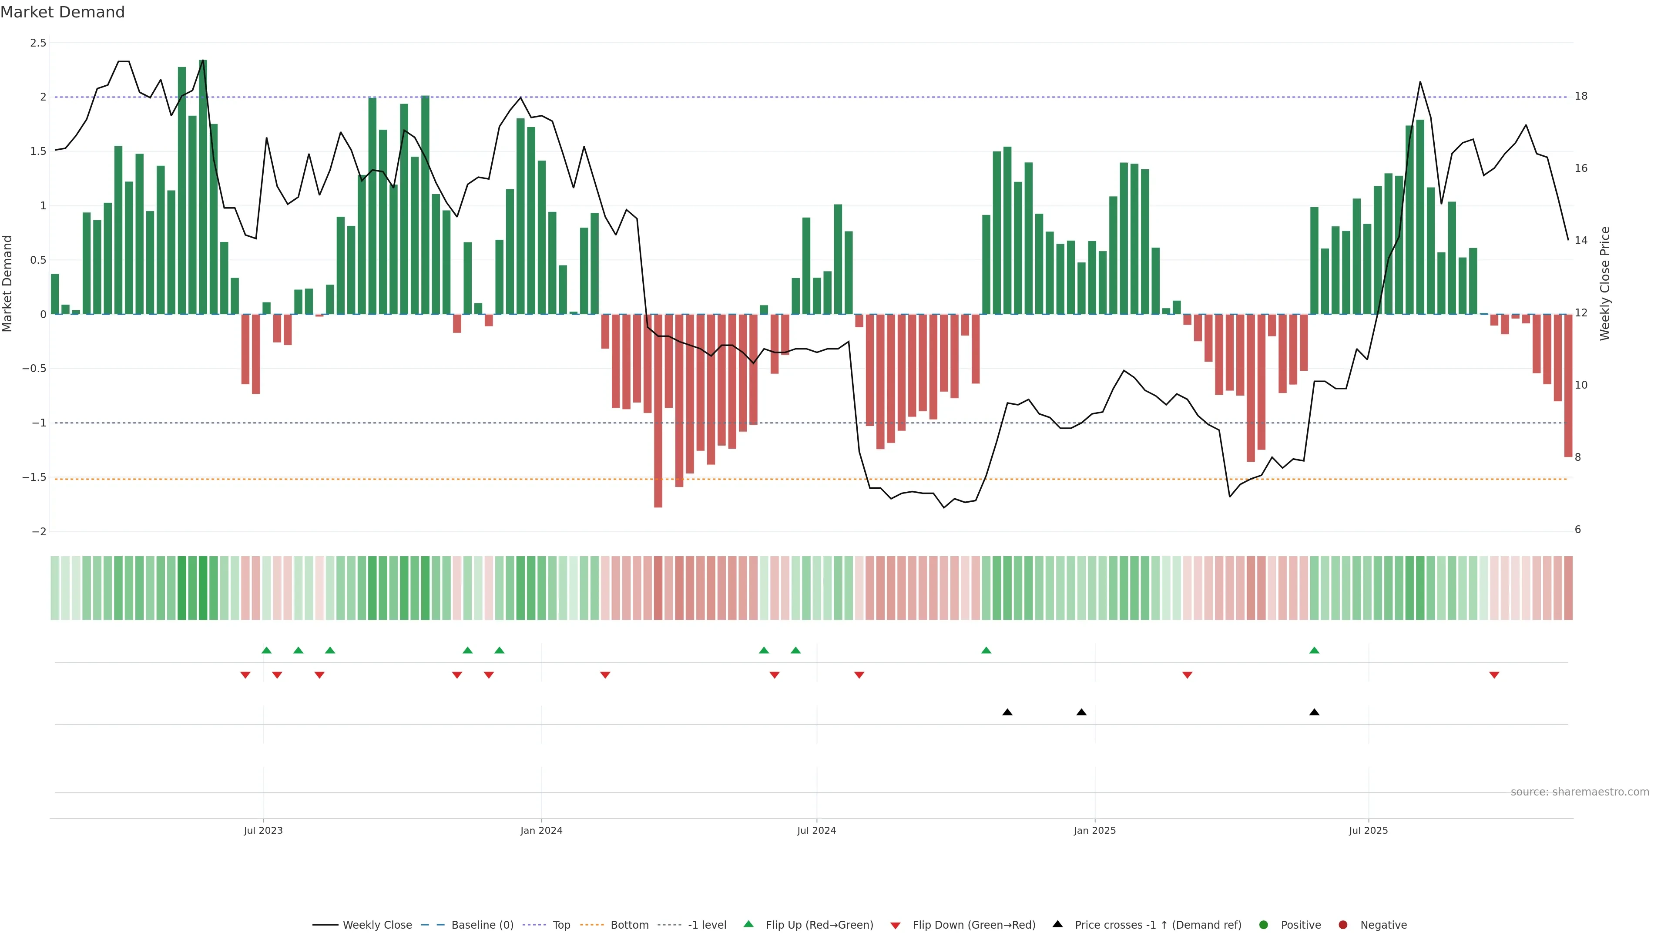Click the black Price crosses -1 legend triangle
The height and width of the screenshot is (940, 1671).
coord(1057,924)
